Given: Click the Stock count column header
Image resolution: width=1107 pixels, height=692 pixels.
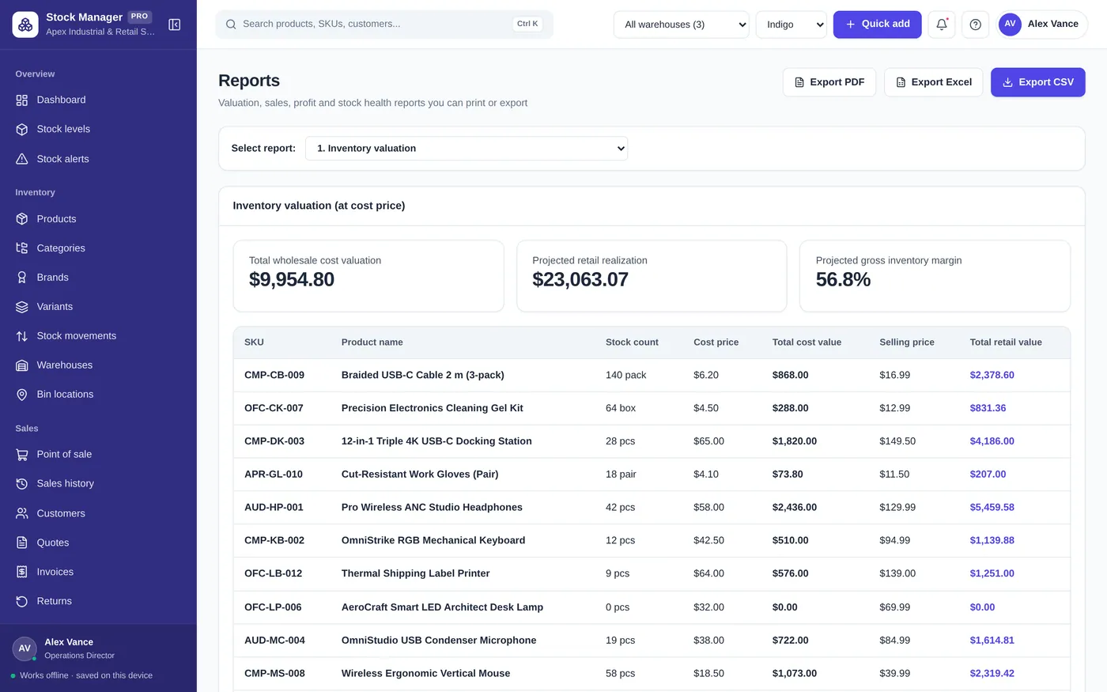Looking at the screenshot, I should pos(632,342).
